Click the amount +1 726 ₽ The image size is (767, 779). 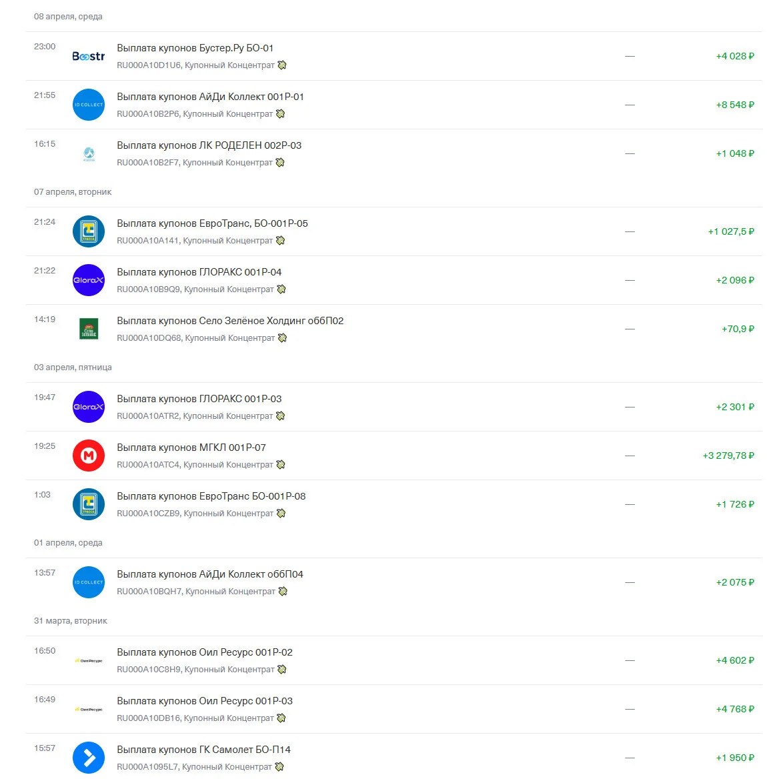point(735,504)
